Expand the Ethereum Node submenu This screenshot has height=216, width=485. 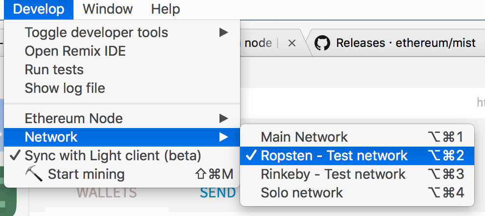(x=223, y=118)
